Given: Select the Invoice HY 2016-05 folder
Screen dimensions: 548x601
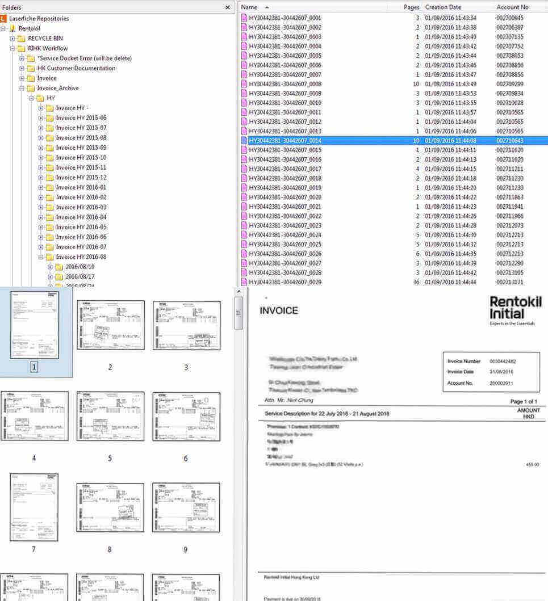Looking at the screenshot, I should (81, 228).
